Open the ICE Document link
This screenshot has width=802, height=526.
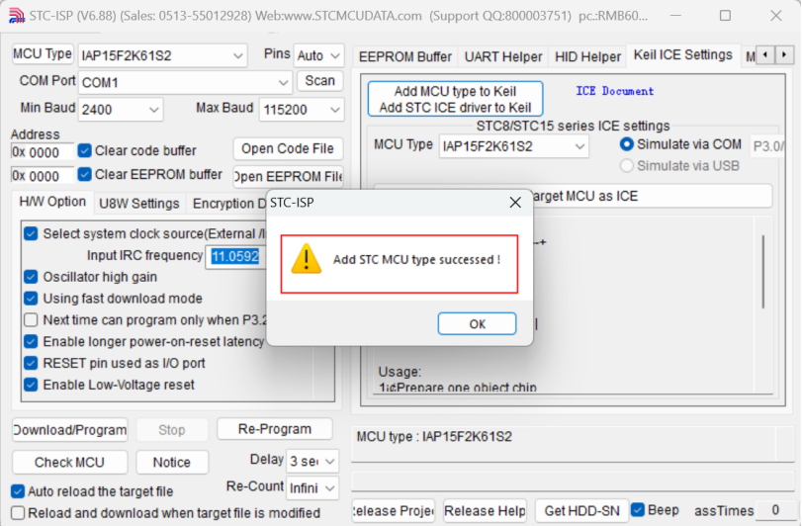pos(614,91)
